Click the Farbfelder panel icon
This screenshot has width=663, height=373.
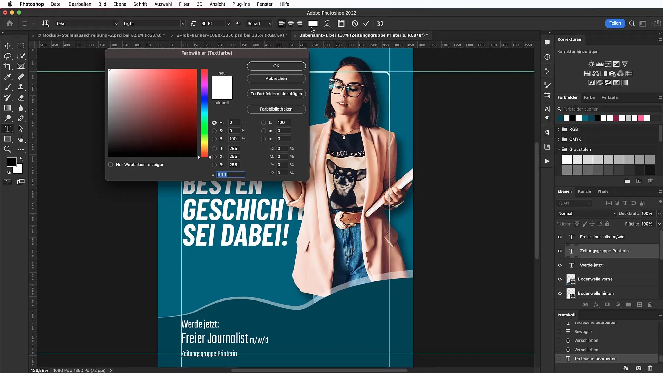pos(567,97)
